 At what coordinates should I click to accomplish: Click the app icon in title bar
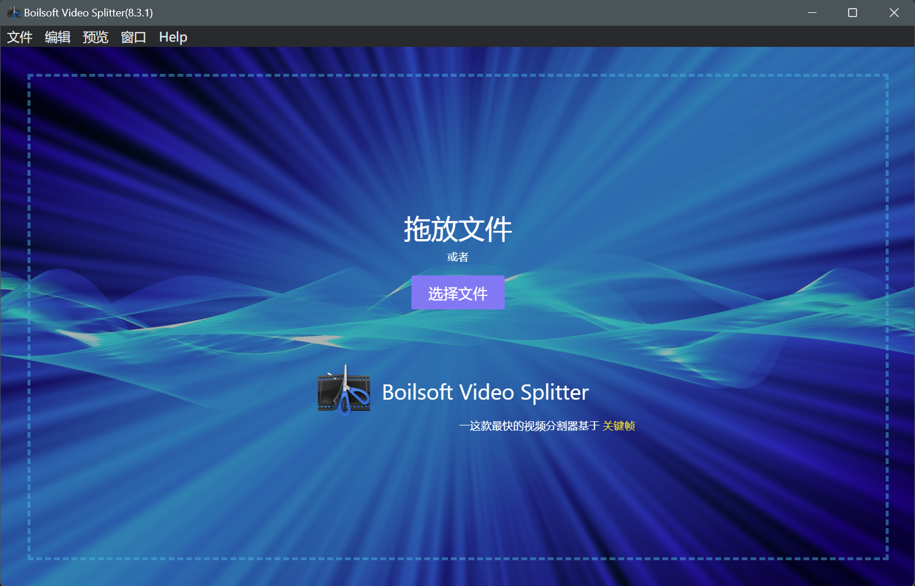coord(13,12)
